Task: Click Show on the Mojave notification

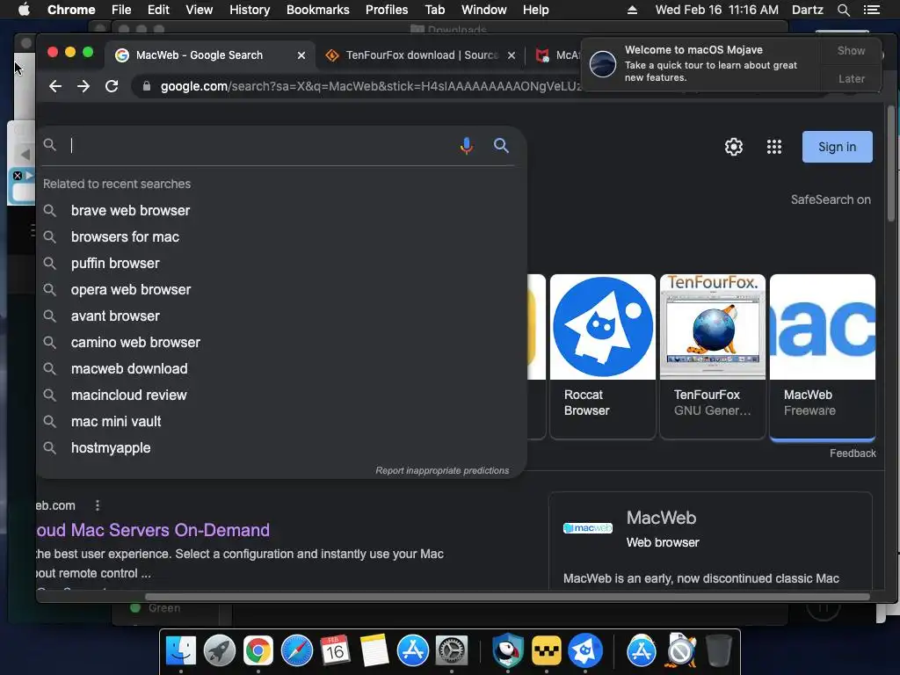Action: coord(851,50)
